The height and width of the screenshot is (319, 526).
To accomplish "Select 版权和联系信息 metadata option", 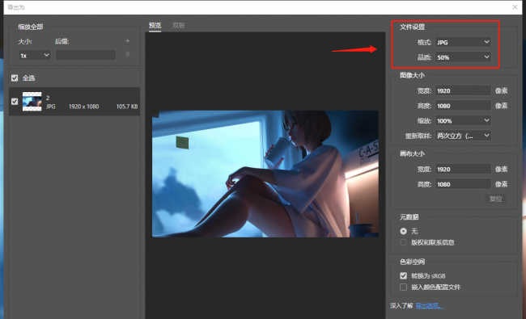I will click(x=403, y=242).
